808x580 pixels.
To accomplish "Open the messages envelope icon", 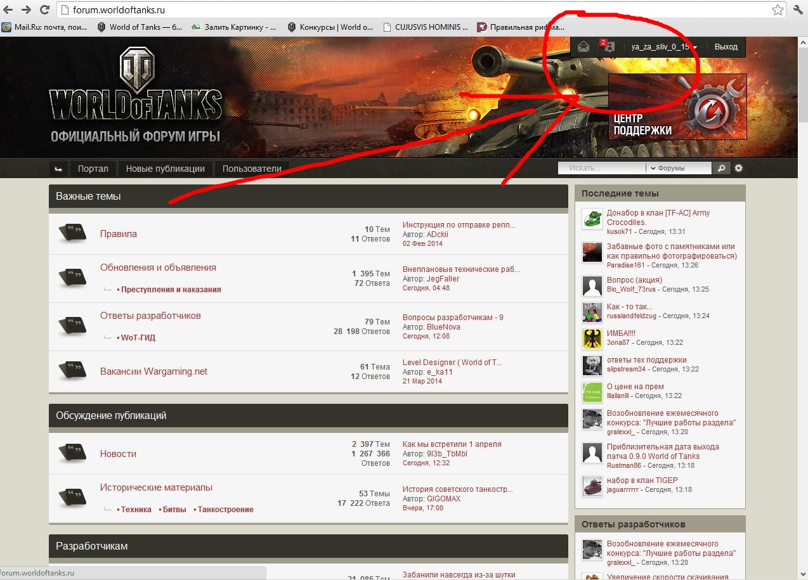I will coord(583,46).
